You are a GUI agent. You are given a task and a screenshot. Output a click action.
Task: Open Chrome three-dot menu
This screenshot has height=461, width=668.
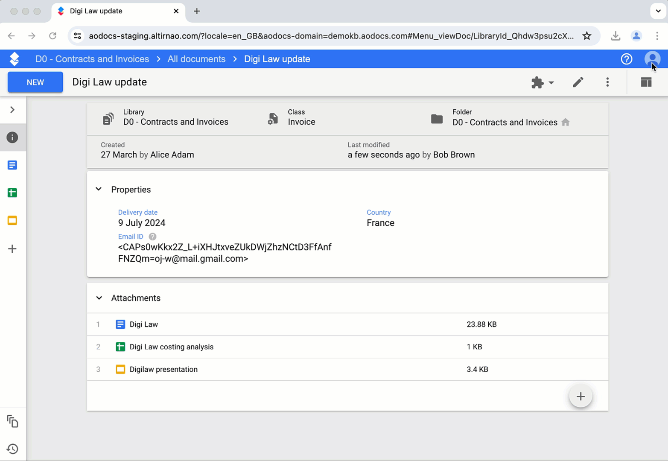point(657,36)
